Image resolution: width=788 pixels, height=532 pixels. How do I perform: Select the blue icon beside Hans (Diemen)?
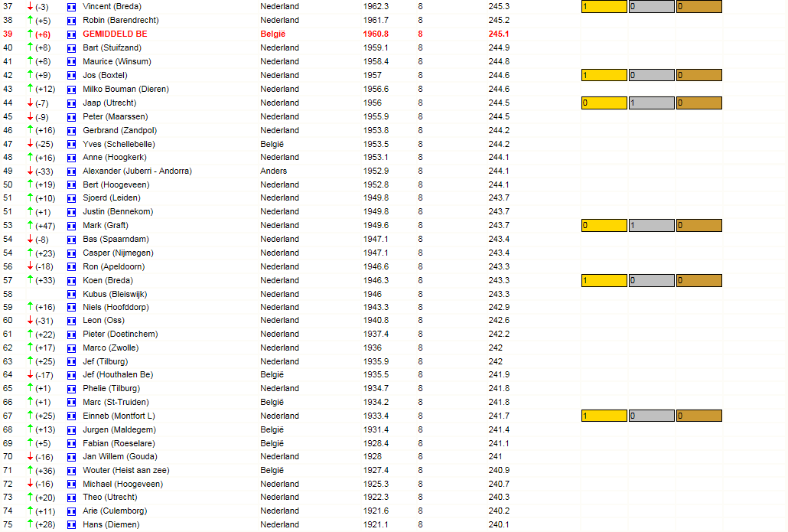click(x=71, y=525)
